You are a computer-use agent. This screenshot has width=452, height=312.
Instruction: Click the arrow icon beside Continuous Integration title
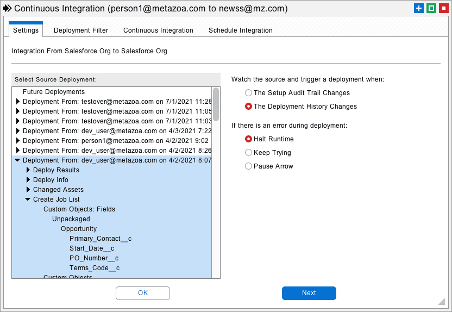tap(7, 8)
